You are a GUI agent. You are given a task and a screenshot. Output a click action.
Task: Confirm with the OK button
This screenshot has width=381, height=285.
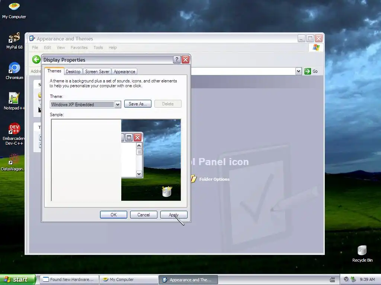113,215
